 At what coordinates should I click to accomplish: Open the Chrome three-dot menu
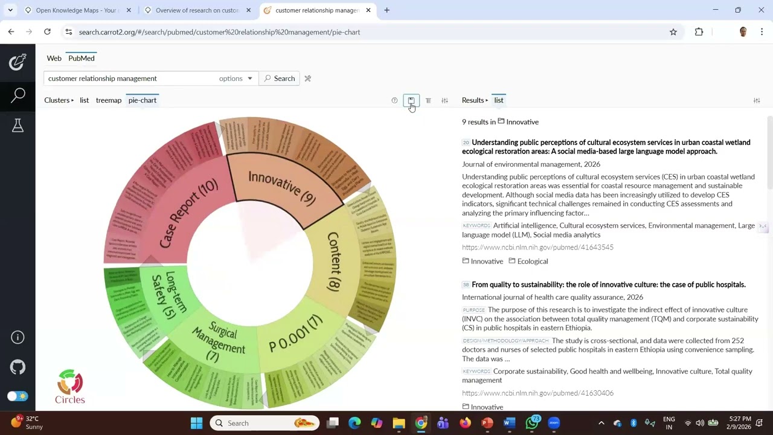[762, 32]
